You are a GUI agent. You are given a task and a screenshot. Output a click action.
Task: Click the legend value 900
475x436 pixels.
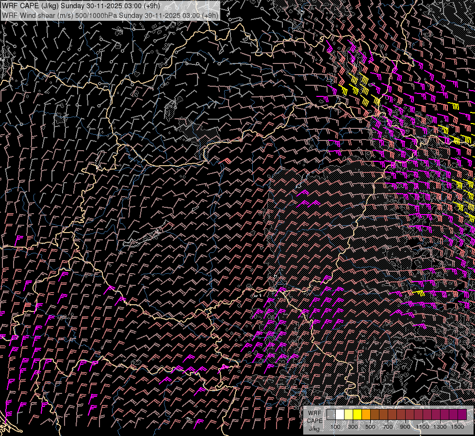tap(405, 427)
